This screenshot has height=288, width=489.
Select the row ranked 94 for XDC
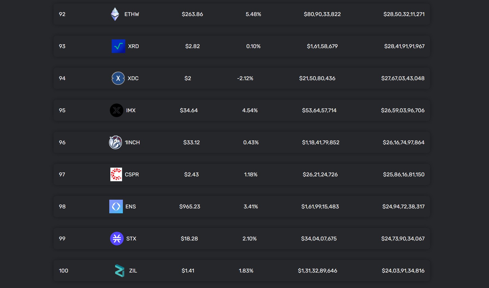click(x=242, y=78)
